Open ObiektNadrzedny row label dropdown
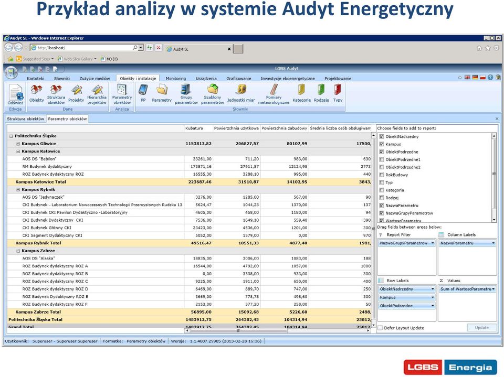The height and width of the screenshot is (377, 504). pyautogui.click(x=433, y=289)
